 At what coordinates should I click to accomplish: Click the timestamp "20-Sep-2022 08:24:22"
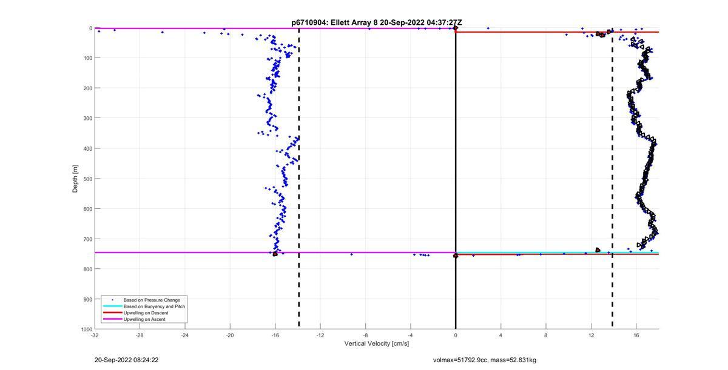[x=127, y=360]
